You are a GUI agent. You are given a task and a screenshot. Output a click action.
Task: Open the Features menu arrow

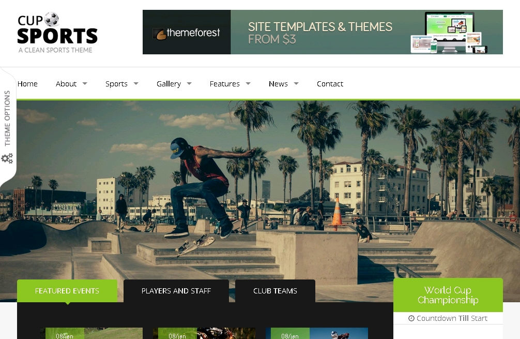point(248,83)
